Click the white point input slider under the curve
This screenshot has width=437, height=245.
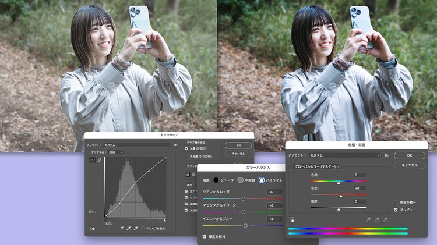point(165,221)
